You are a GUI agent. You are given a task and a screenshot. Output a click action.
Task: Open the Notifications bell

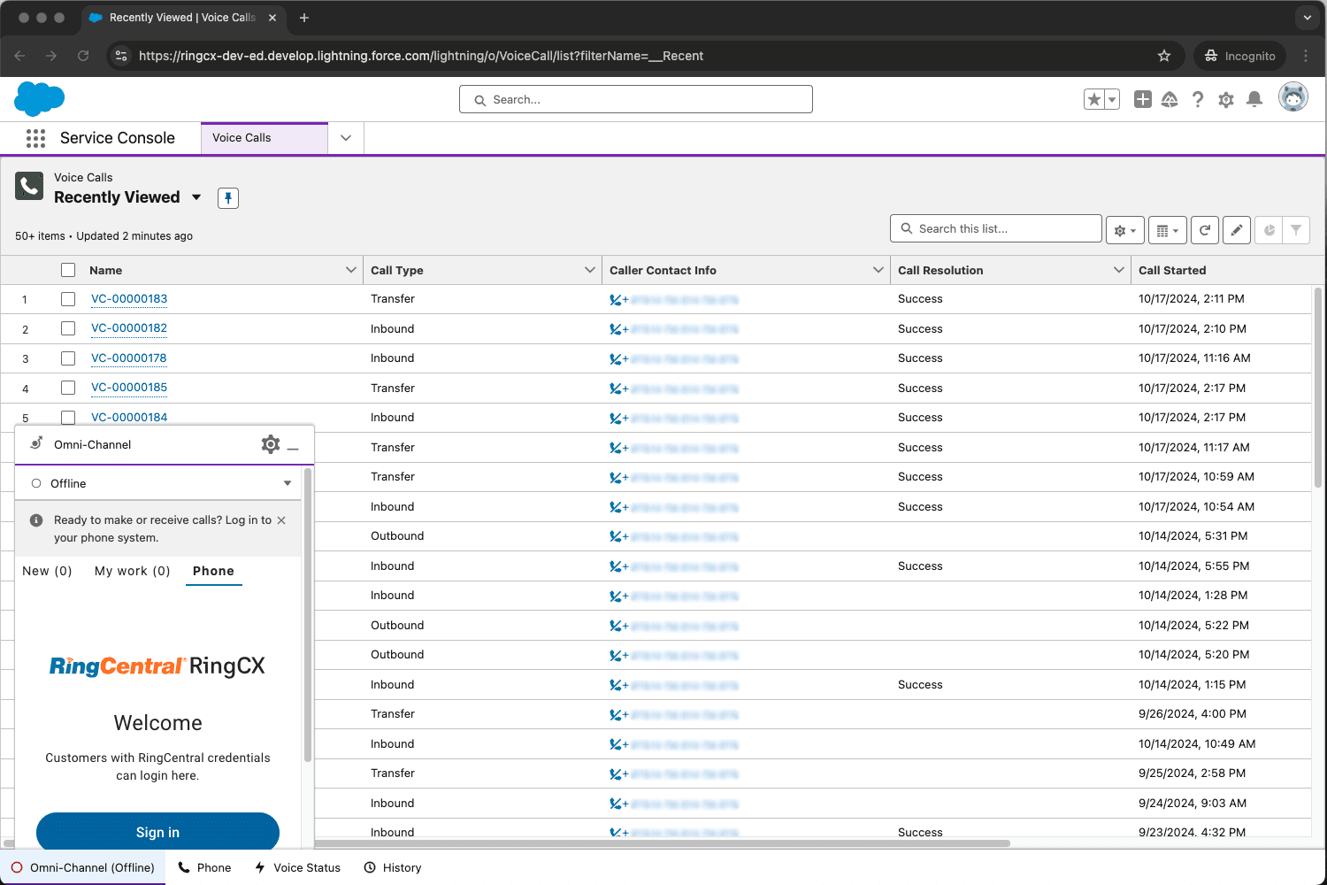[1254, 99]
